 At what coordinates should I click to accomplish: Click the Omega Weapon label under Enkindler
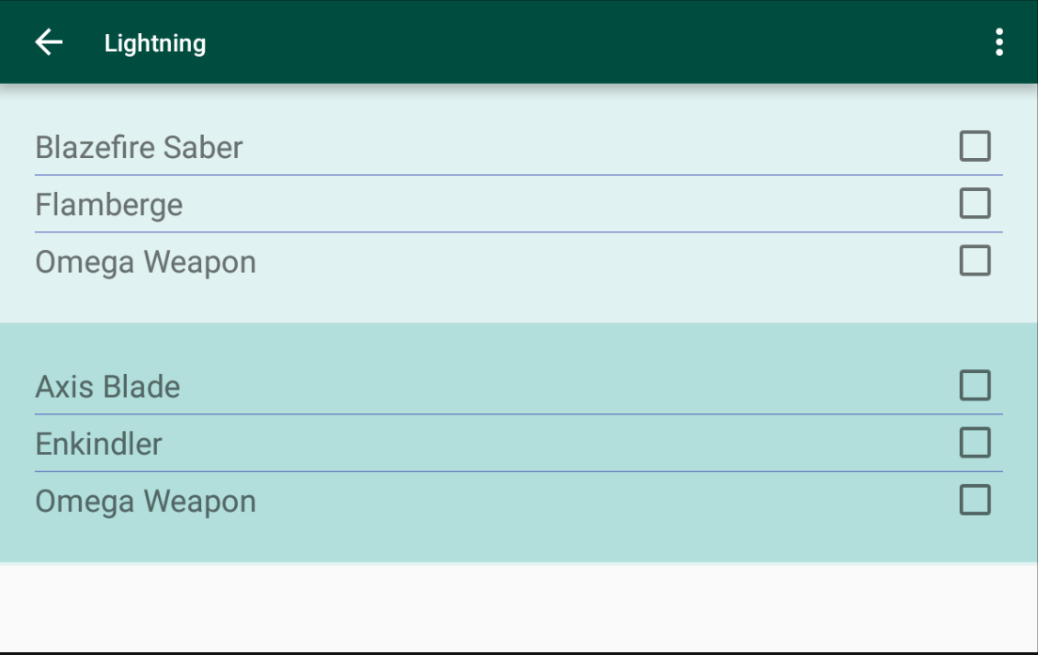tap(145, 502)
